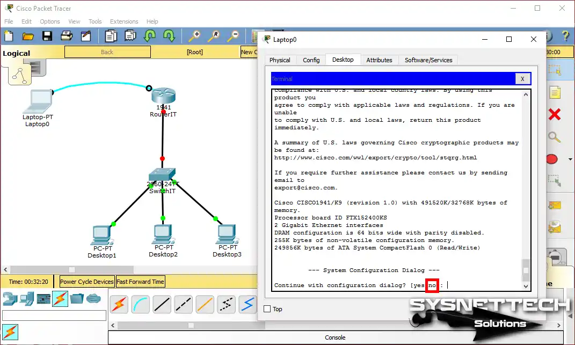
Task: Open the Network Devices category
Action: (x=10, y=298)
